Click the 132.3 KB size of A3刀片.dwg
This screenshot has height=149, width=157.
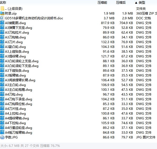point(108,42)
